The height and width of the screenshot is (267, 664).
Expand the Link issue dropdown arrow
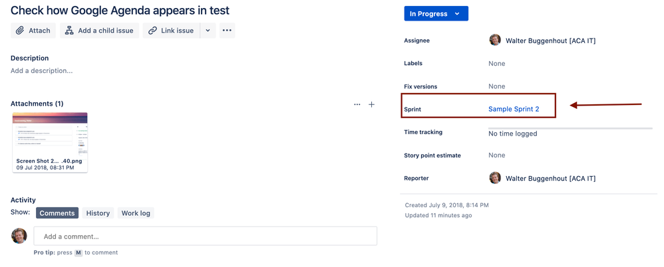tap(208, 31)
